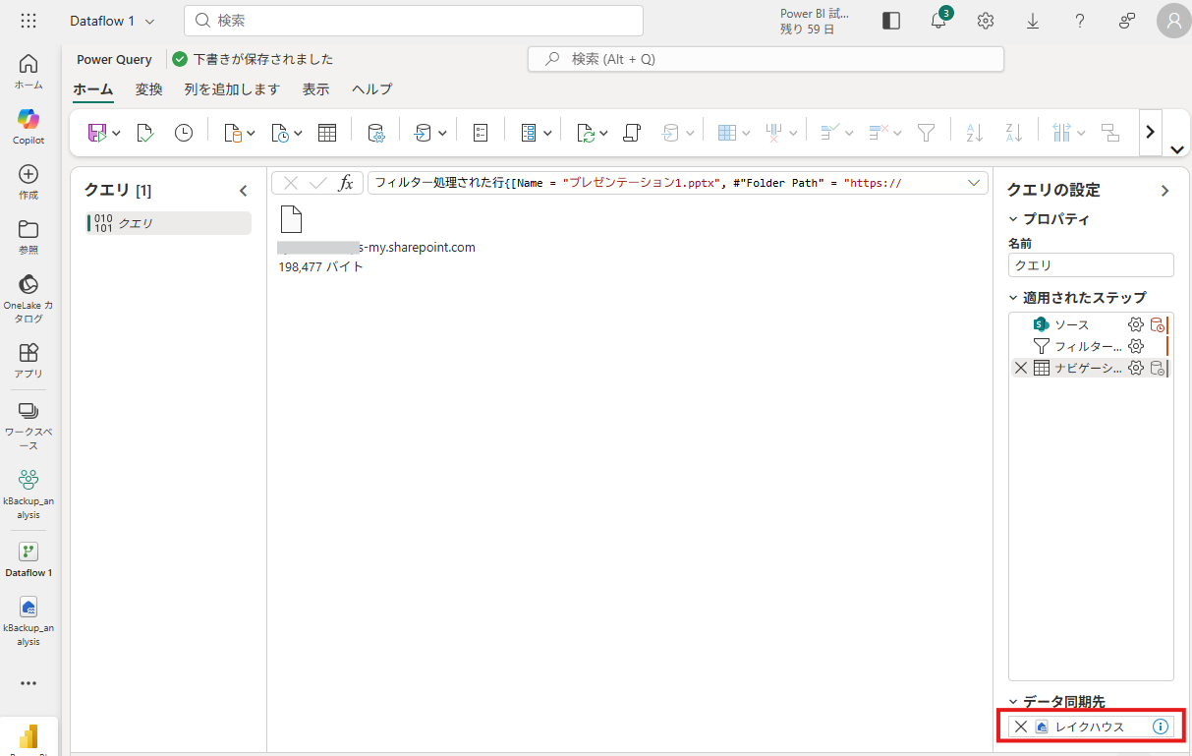Open the Dataflow 1 title dropdown

(x=112, y=21)
